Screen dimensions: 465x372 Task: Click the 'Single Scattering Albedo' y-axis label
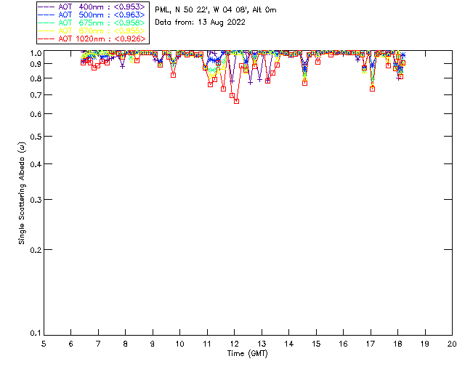[22, 193]
